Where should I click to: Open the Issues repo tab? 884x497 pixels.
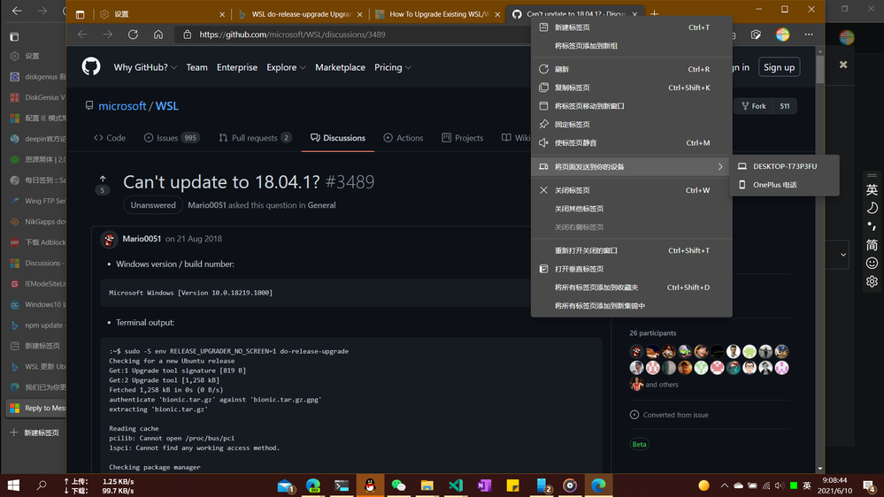(x=172, y=137)
